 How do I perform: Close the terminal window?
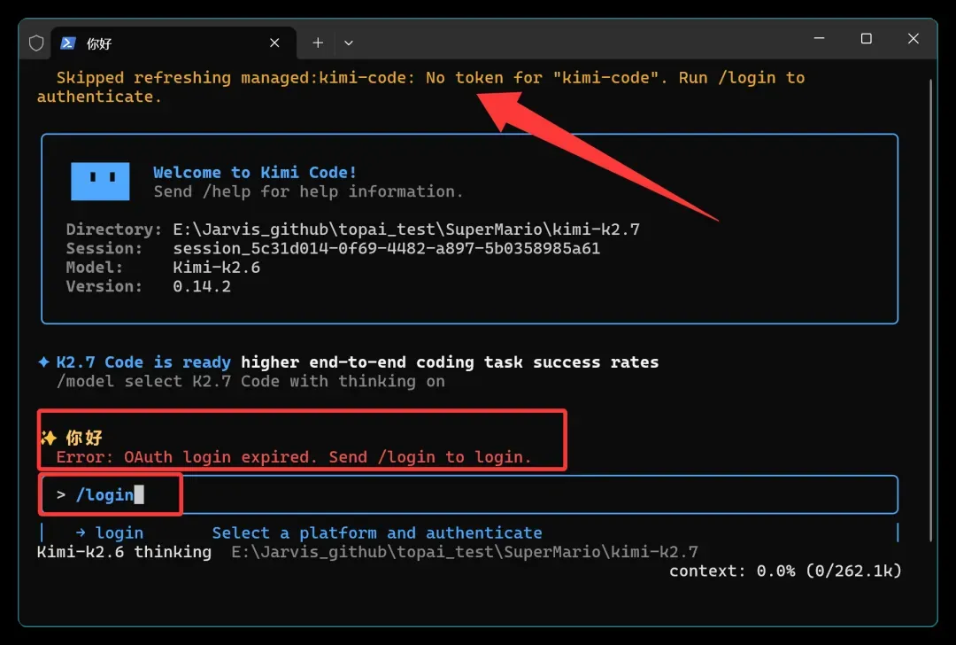click(913, 38)
